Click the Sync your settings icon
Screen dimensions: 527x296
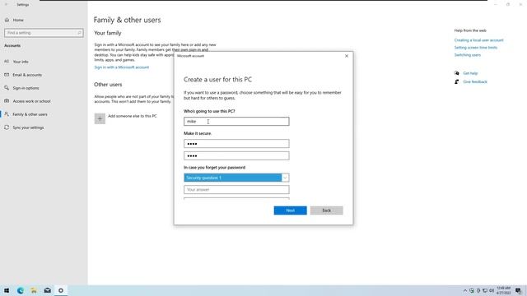[7, 127]
